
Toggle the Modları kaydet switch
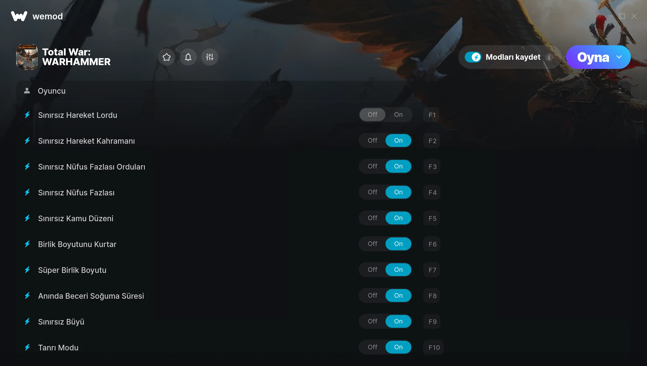[x=473, y=57]
